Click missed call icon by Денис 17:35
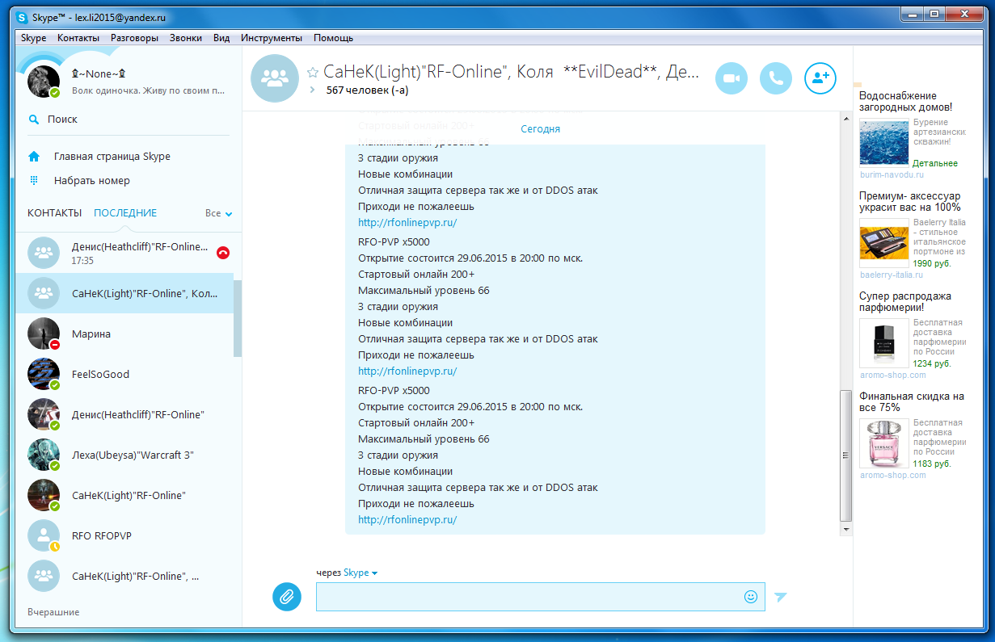This screenshot has width=995, height=642. coord(223,252)
